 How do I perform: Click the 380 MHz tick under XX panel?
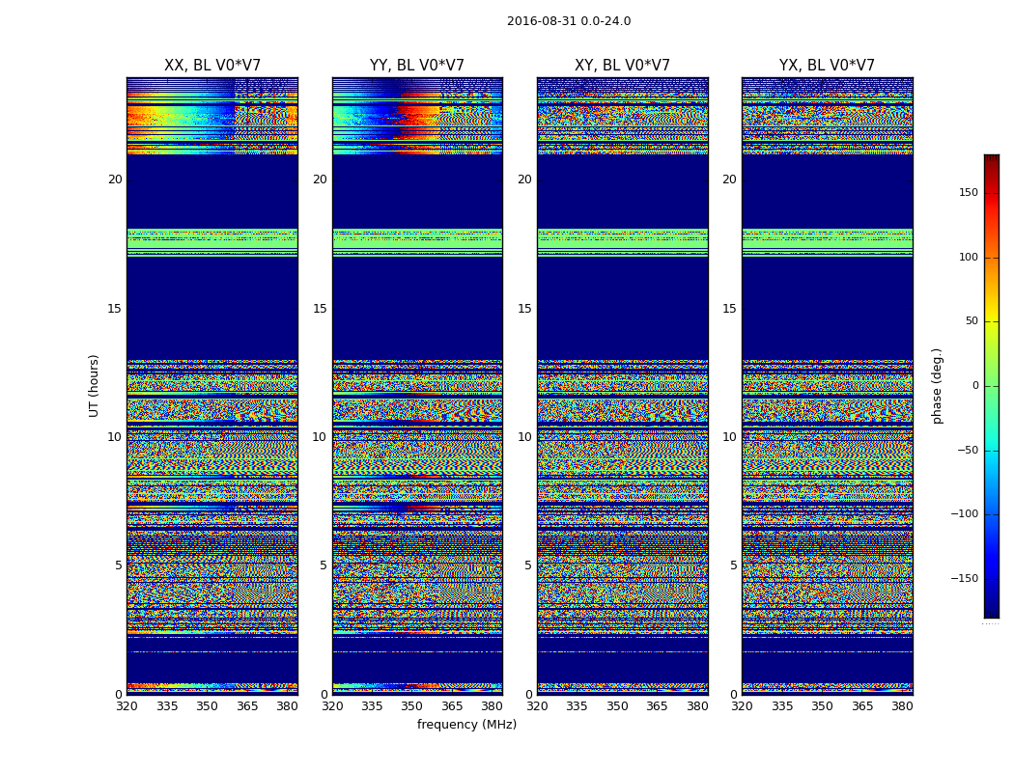[287, 706]
